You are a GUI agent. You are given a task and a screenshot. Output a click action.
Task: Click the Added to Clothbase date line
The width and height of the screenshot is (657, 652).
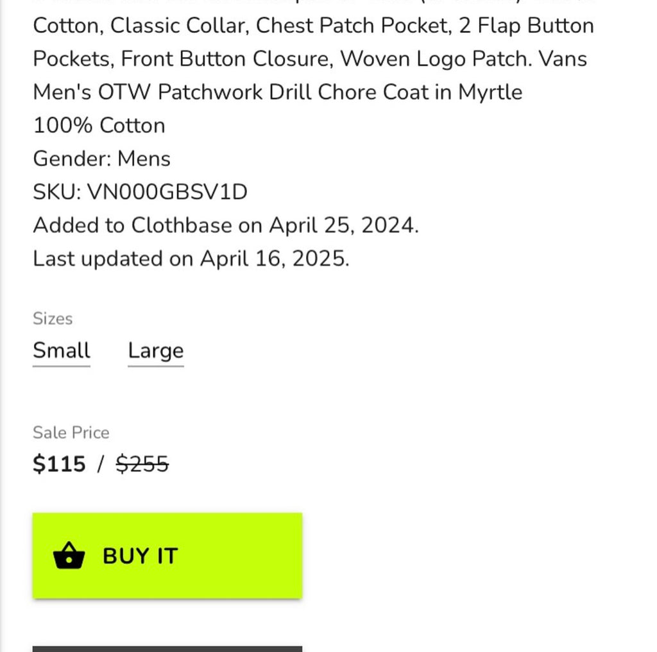(x=225, y=225)
